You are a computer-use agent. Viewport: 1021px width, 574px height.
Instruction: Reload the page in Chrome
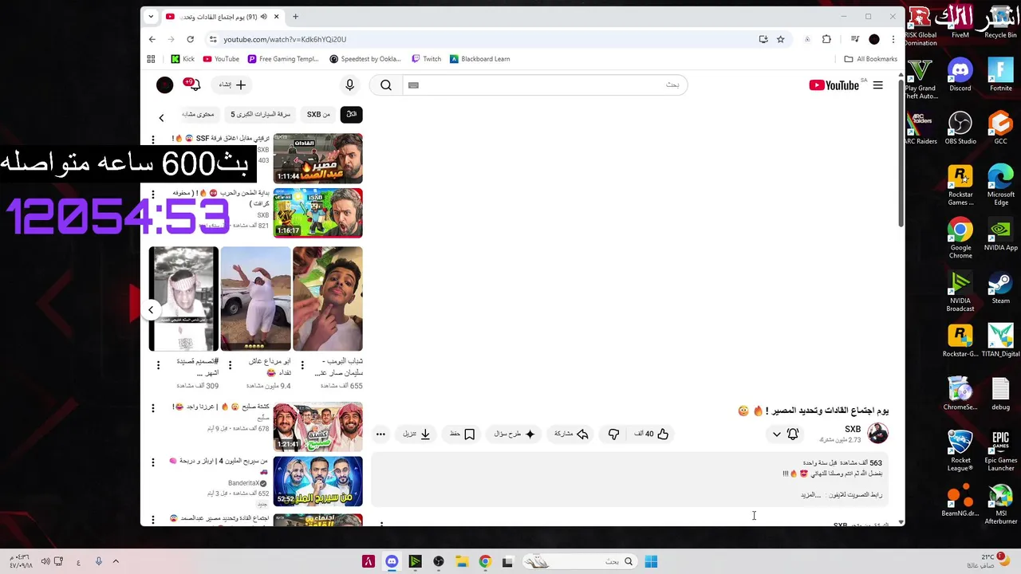click(190, 39)
